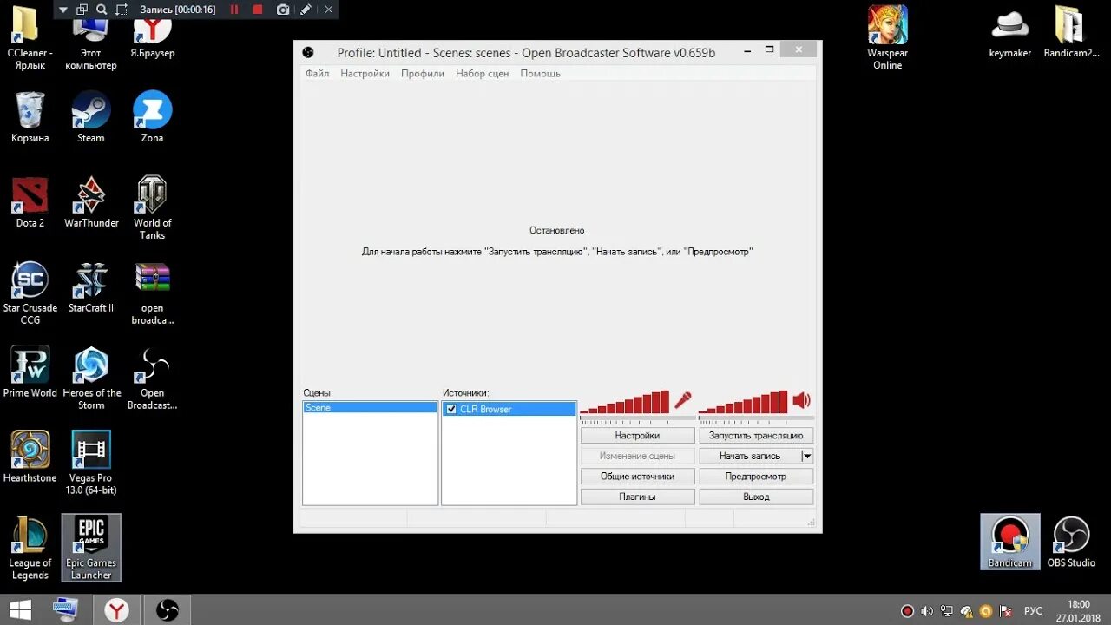This screenshot has width=1111, height=625.
Task: Click Начать запись button
Action: point(750,456)
